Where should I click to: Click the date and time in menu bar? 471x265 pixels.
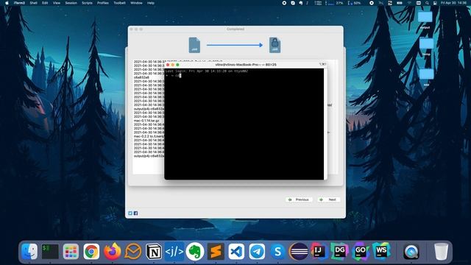[x=453, y=3]
